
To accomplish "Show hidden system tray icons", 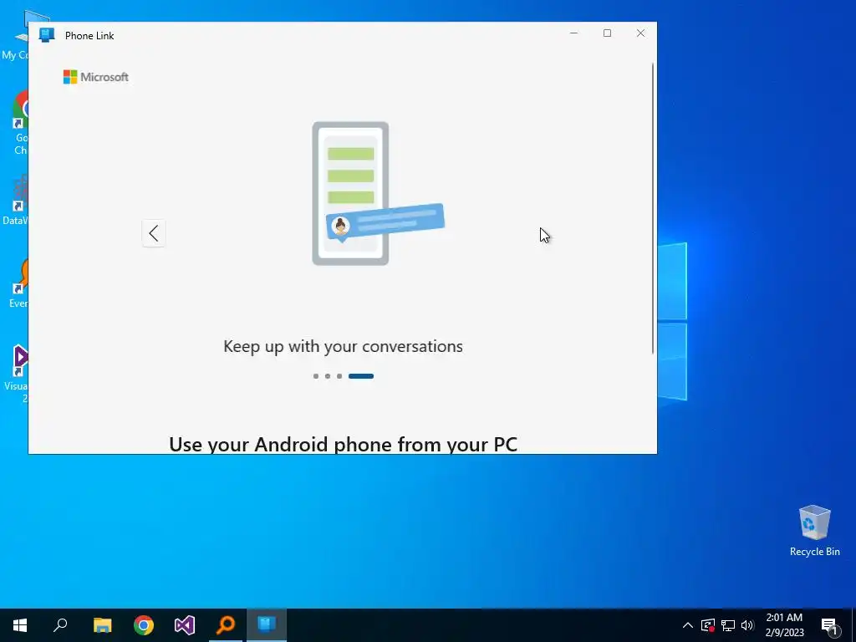I will pos(688,625).
